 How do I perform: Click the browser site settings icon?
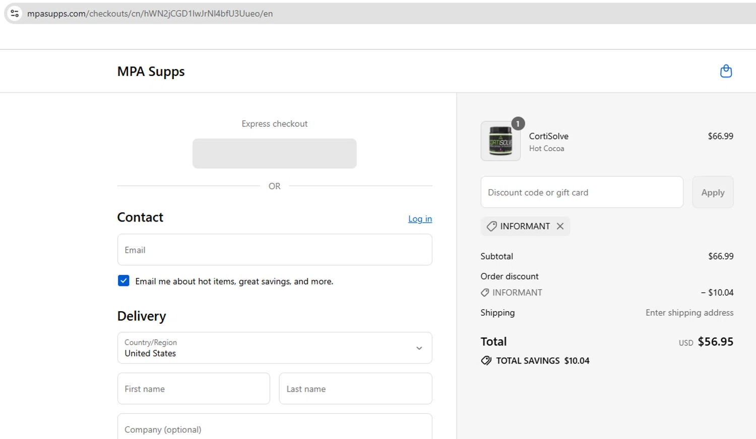coord(15,14)
